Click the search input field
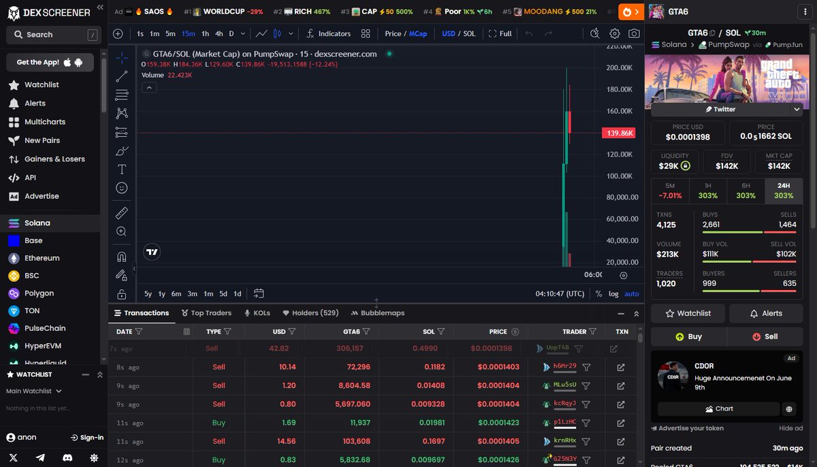The image size is (817, 467). coord(53,34)
